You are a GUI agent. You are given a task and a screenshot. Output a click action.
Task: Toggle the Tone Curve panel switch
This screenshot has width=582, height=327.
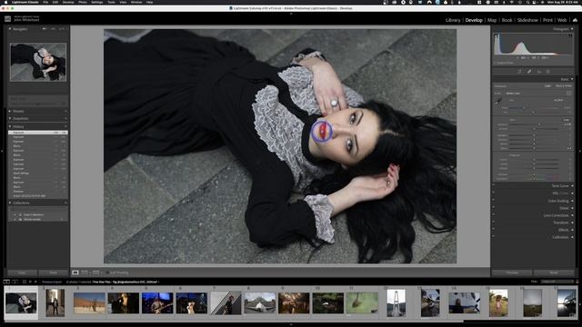pos(493,185)
